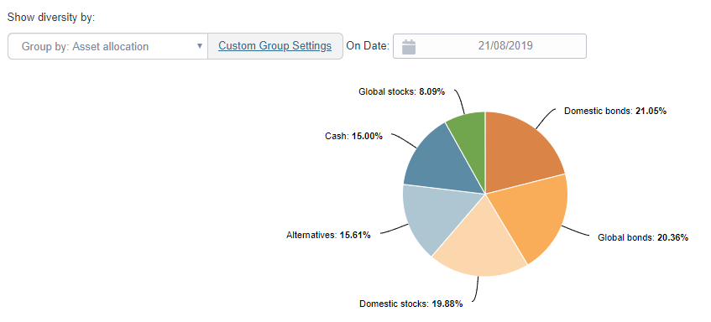Click the 'Global bonds: 20.36%' label

click(x=643, y=237)
